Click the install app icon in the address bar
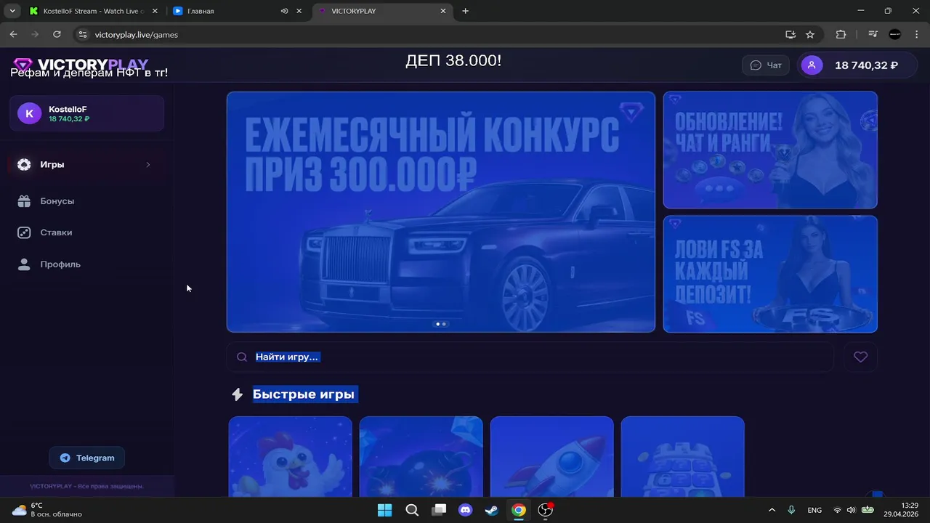Image resolution: width=930 pixels, height=523 pixels. click(x=790, y=34)
